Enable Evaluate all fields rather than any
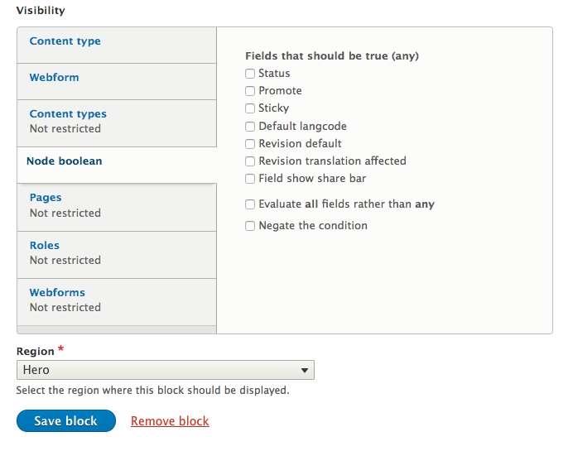The width and height of the screenshot is (573, 451). tap(250, 204)
